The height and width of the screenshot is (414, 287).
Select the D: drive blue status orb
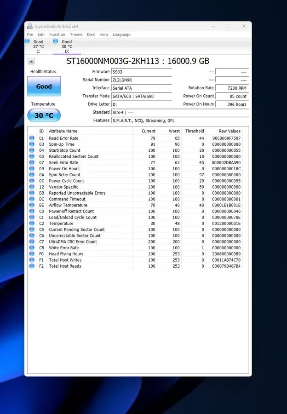pos(56,41)
